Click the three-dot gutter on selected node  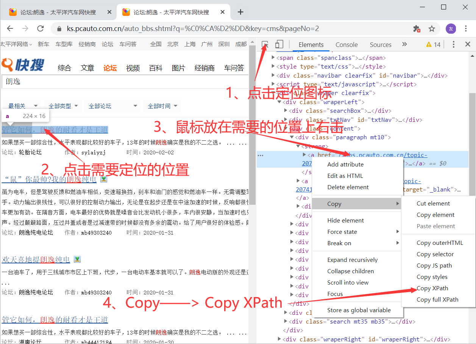pyautogui.click(x=260, y=155)
